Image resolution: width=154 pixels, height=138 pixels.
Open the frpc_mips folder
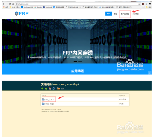[50, 104]
